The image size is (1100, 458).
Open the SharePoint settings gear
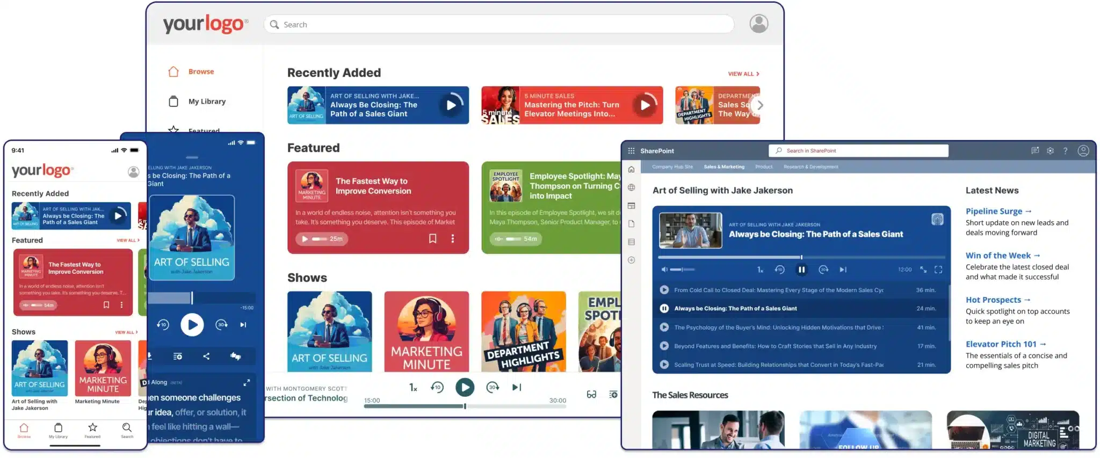(x=1050, y=151)
